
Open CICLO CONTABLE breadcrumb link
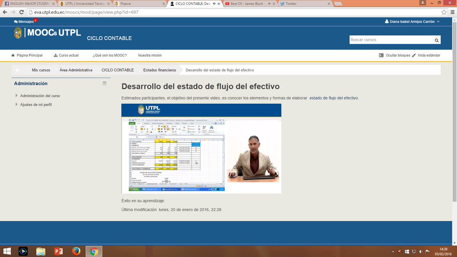(118, 70)
